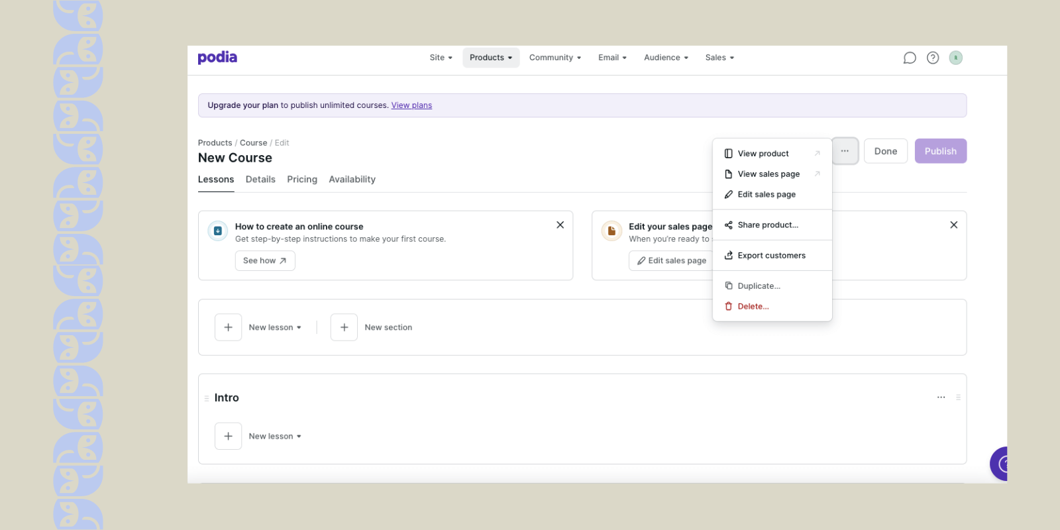Open the chat messages icon
The image size is (1060, 530).
(x=910, y=58)
